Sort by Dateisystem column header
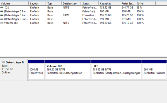This screenshot has height=103, width=167. pos(71,3)
